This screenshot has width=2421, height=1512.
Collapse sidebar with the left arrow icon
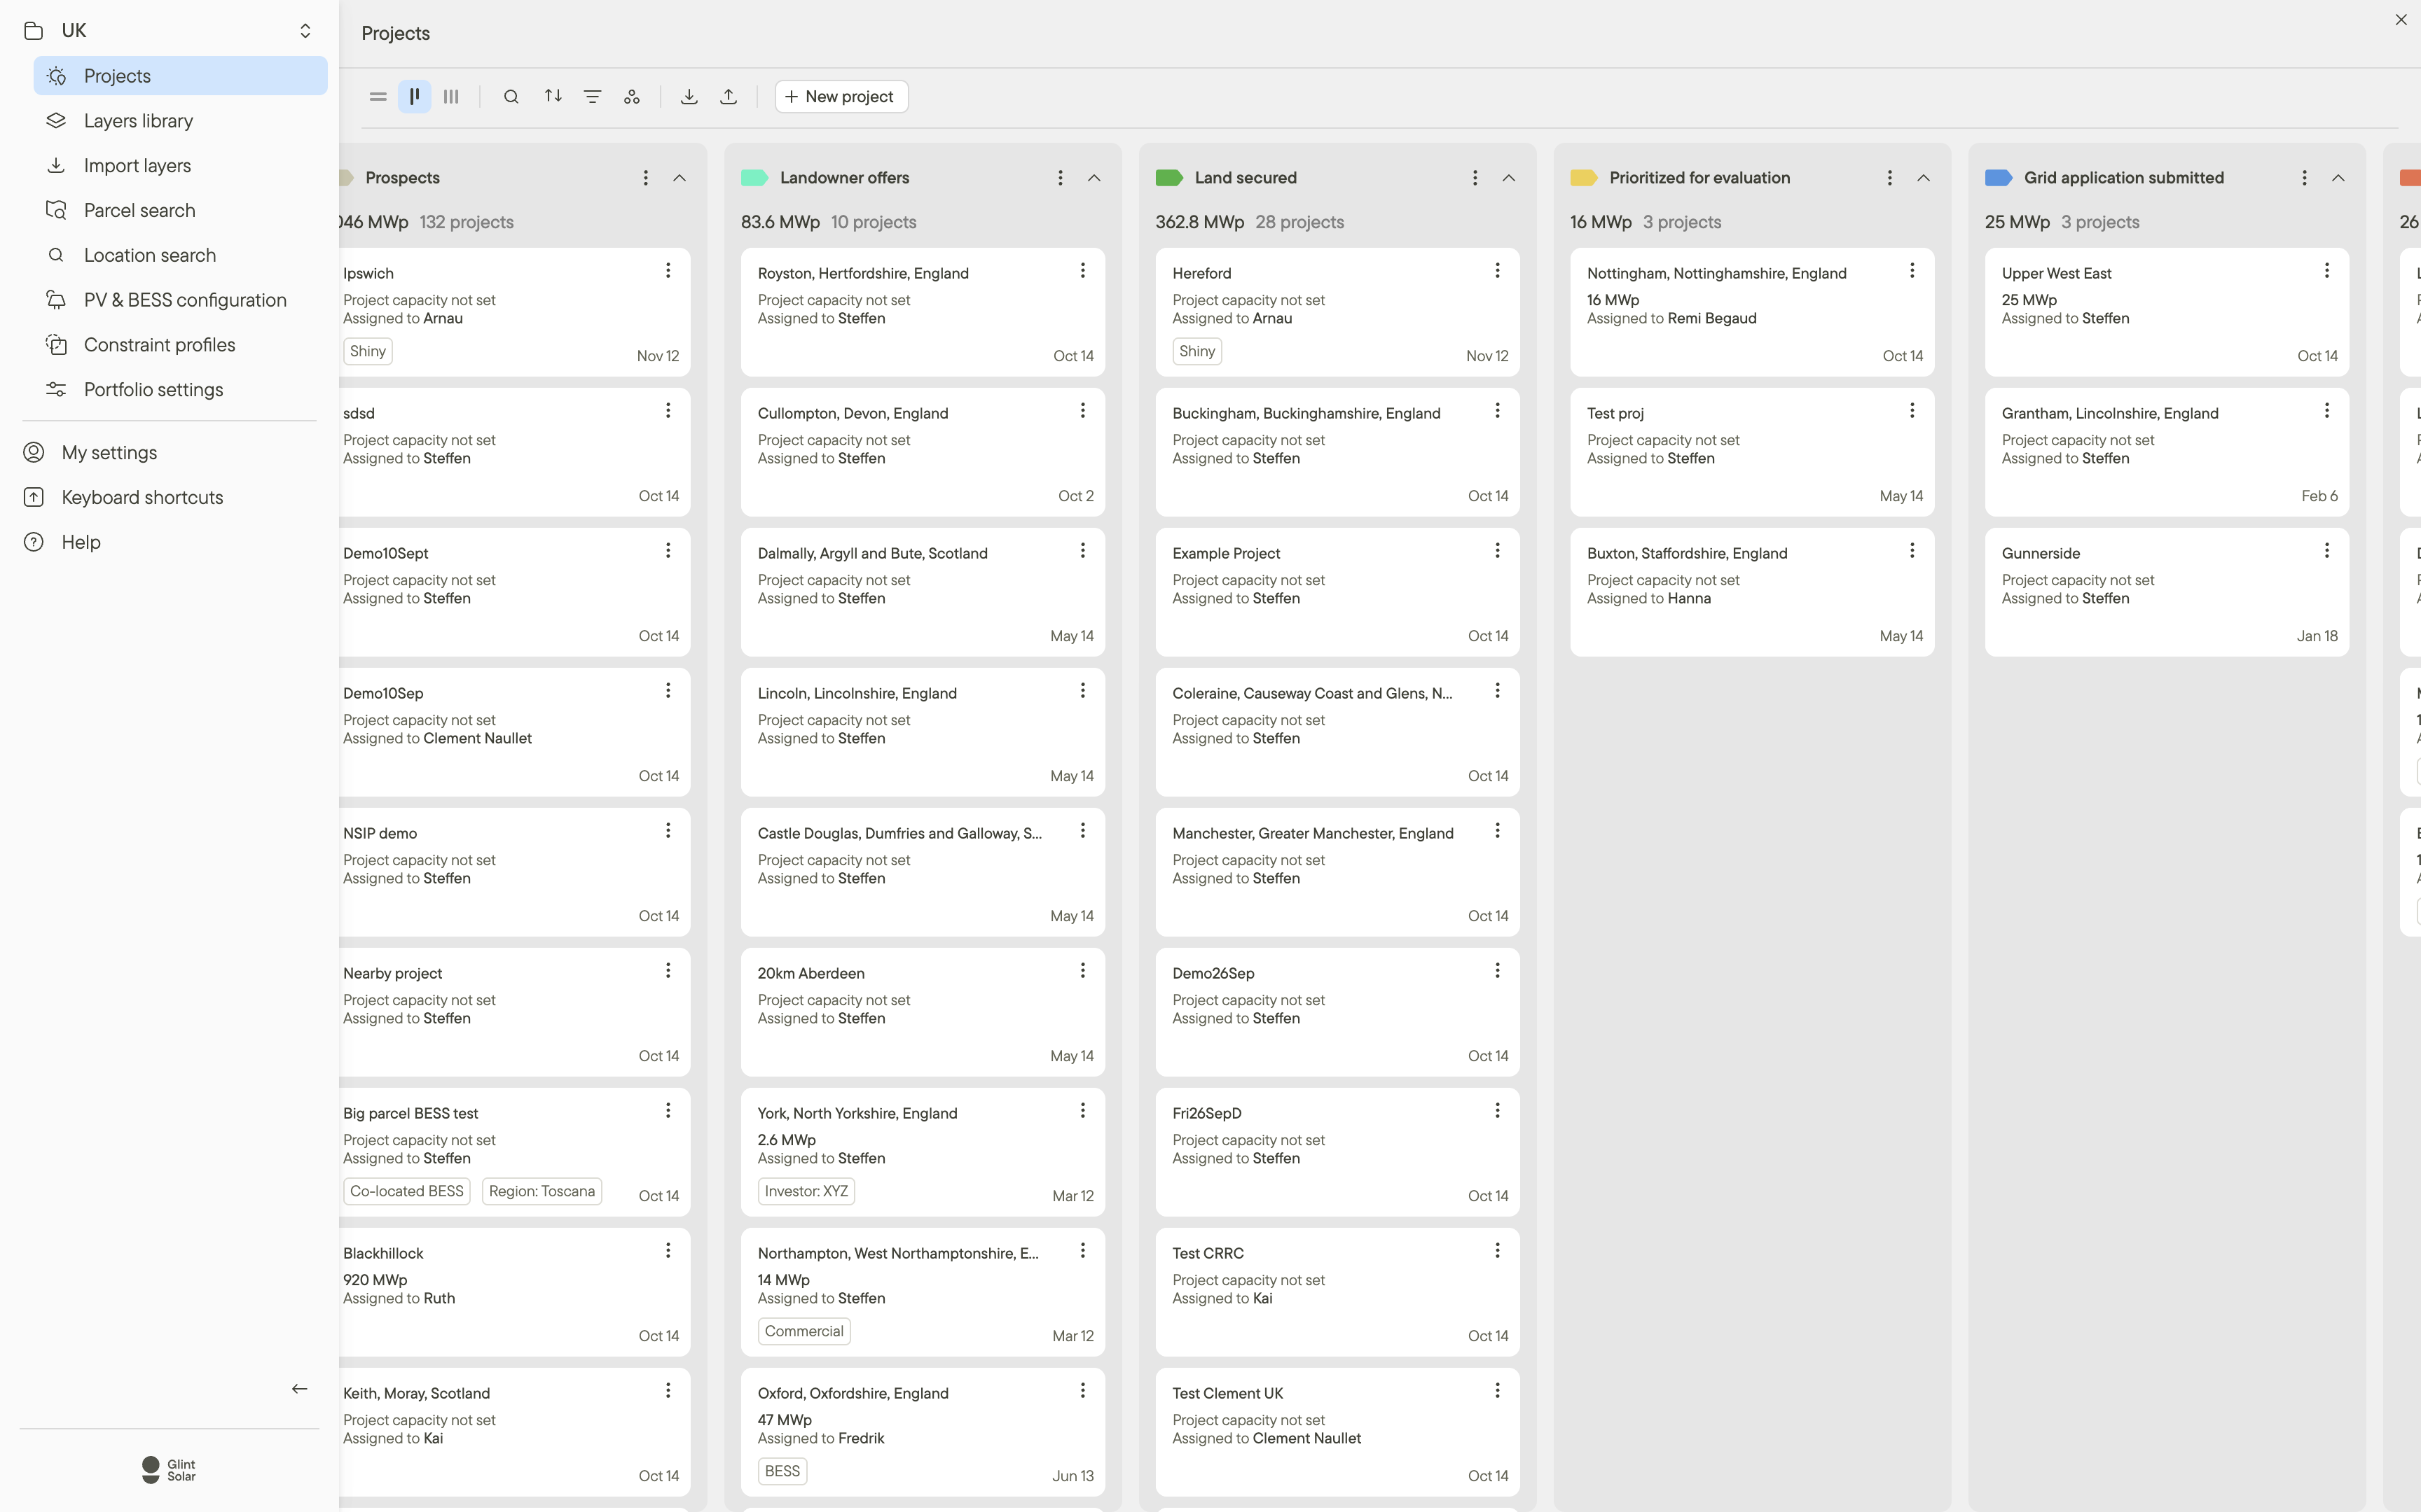pos(299,1388)
